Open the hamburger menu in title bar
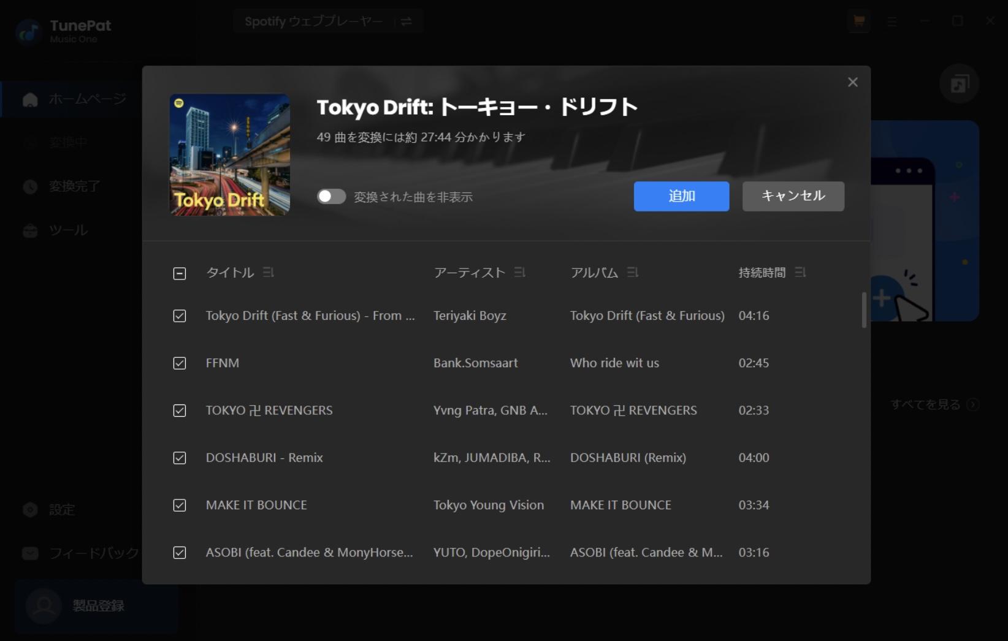The height and width of the screenshot is (641, 1008). (892, 21)
